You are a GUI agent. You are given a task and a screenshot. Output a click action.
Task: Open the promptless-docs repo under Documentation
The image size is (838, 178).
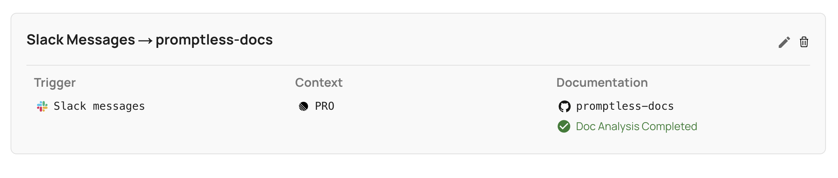(625, 106)
